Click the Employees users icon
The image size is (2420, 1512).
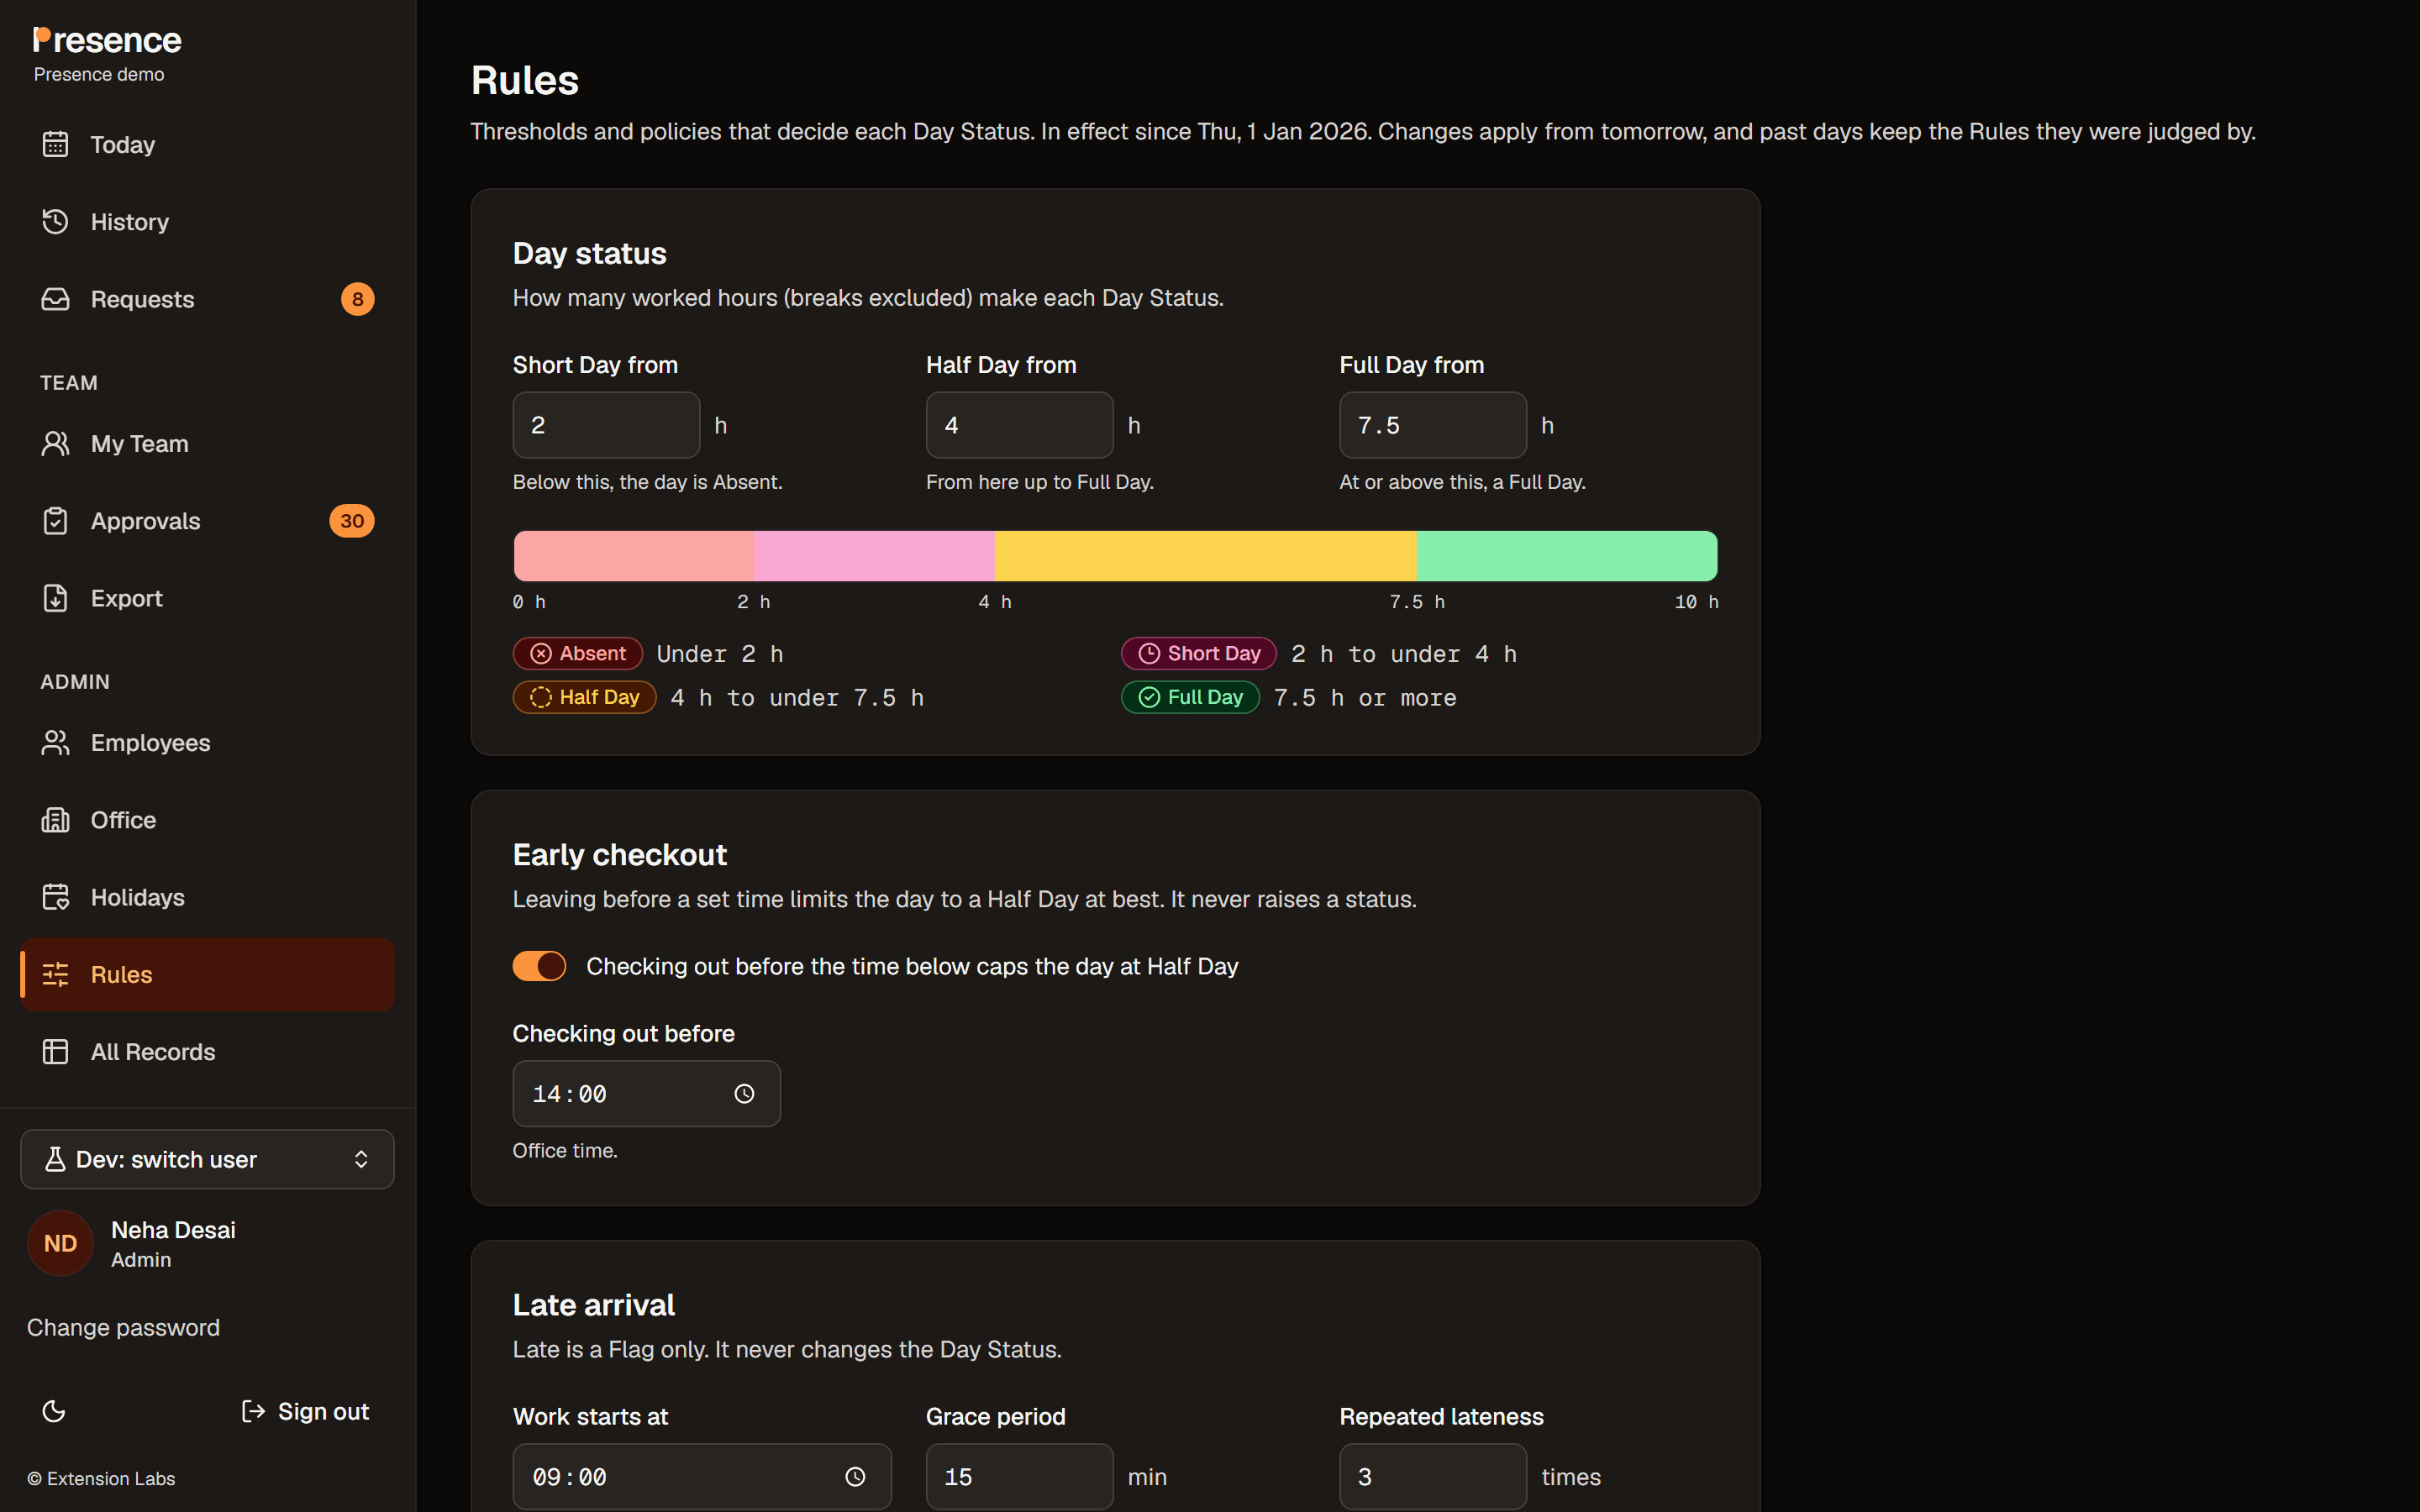pos(55,742)
